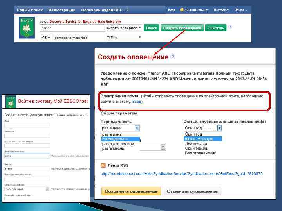Open the Выбрать поле dropdown
The height and width of the screenshot is (211, 282).
click(x=123, y=28)
